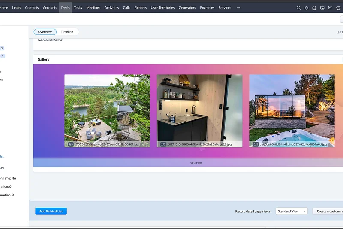This screenshot has width=343, height=229.
Task: Open the deck overlooking lake photo
Action: pyautogui.click(x=107, y=110)
